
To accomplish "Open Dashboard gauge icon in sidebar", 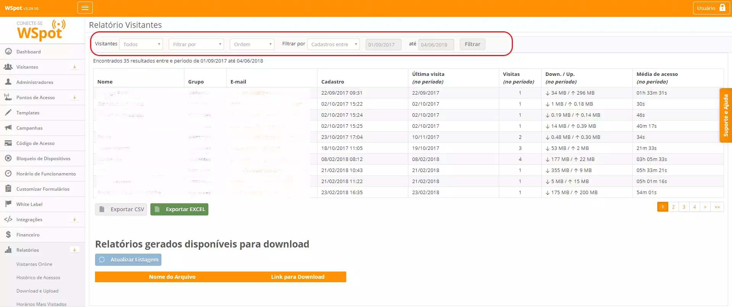I will coord(8,51).
